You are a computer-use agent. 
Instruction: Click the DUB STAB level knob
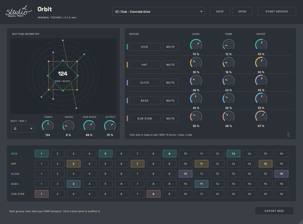[196, 117]
